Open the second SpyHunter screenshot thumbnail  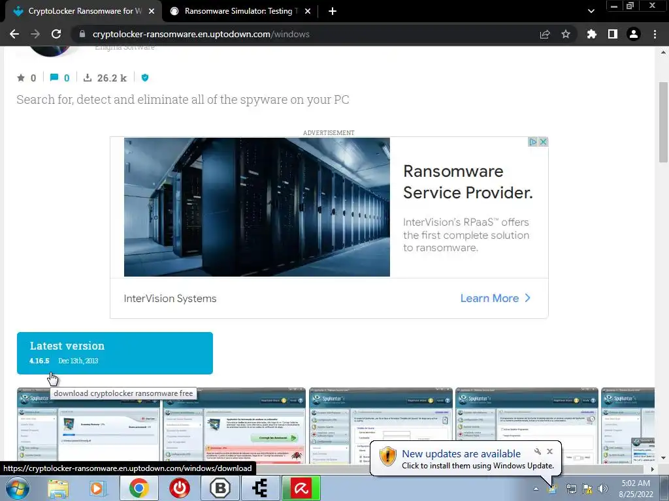(x=235, y=425)
